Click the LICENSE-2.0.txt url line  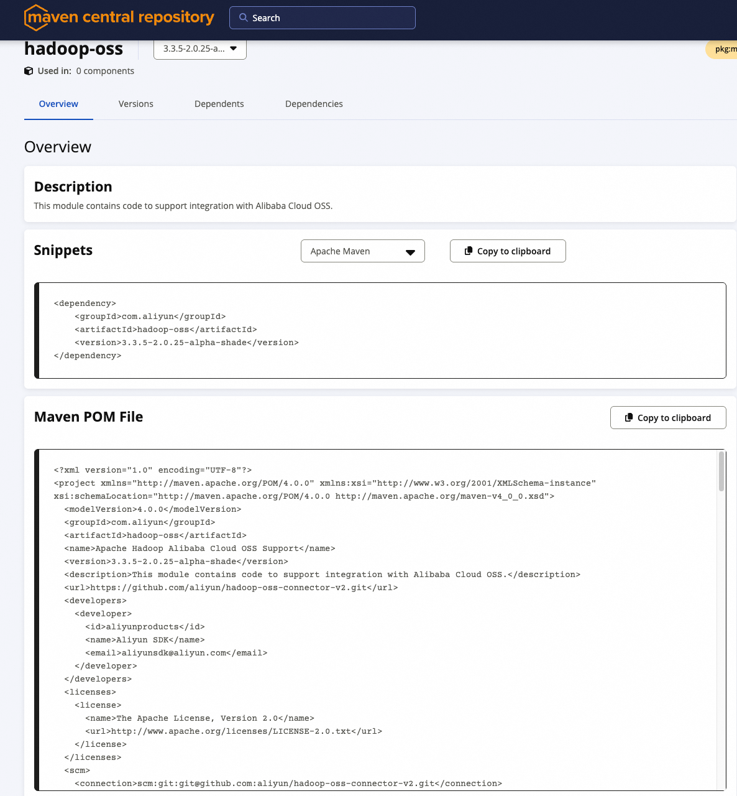(234, 731)
